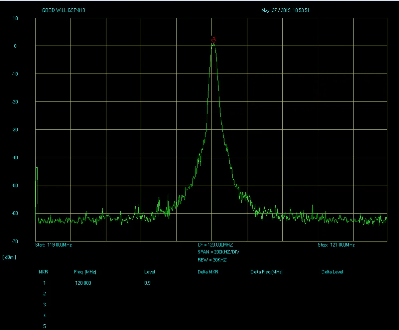The width and height of the screenshot is (399, 330).
Task: Click the RBW = 30KHZ readout
Action: coord(212,260)
